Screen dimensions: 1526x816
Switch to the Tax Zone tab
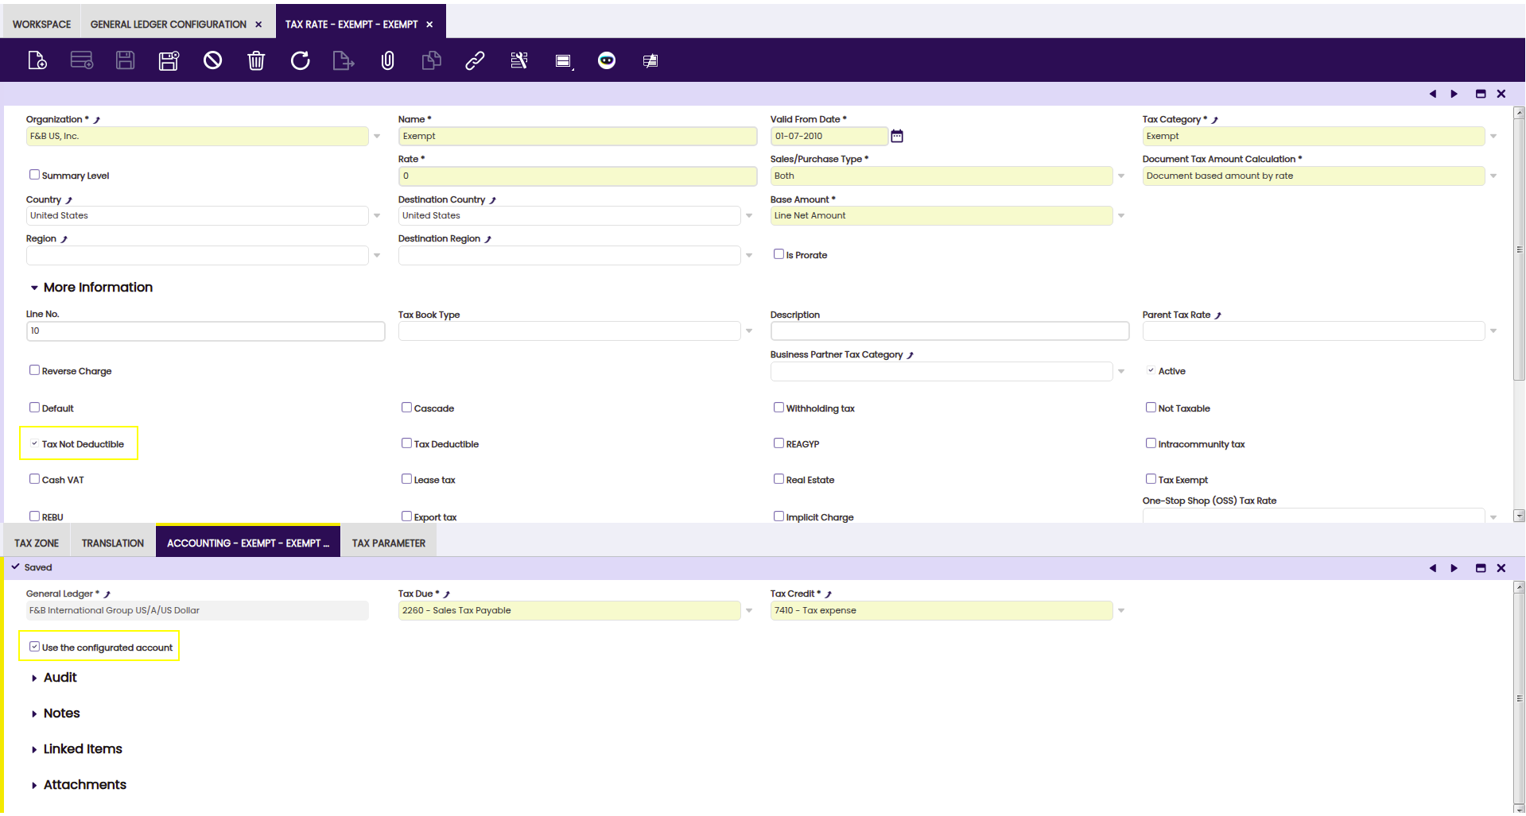pos(37,543)
